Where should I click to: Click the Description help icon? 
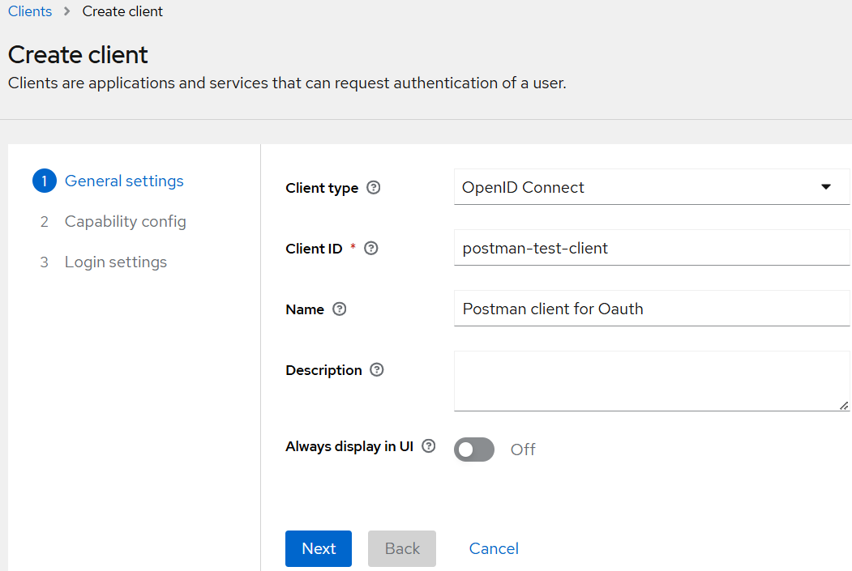click(376, 369)
